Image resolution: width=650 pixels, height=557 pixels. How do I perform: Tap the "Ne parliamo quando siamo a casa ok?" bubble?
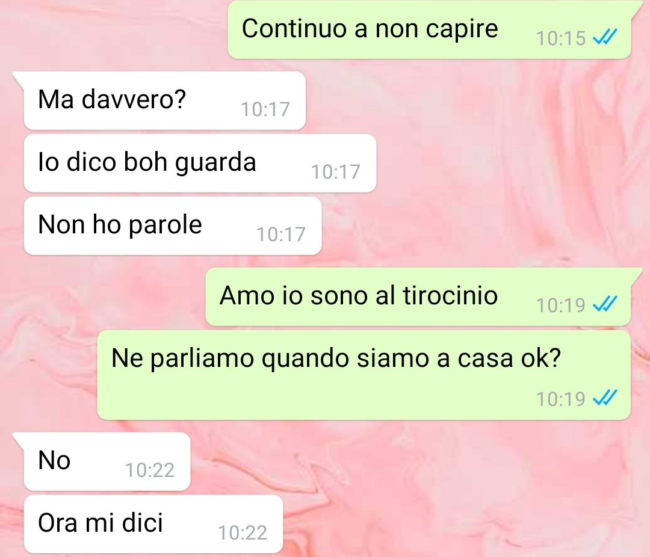point(364,375)
